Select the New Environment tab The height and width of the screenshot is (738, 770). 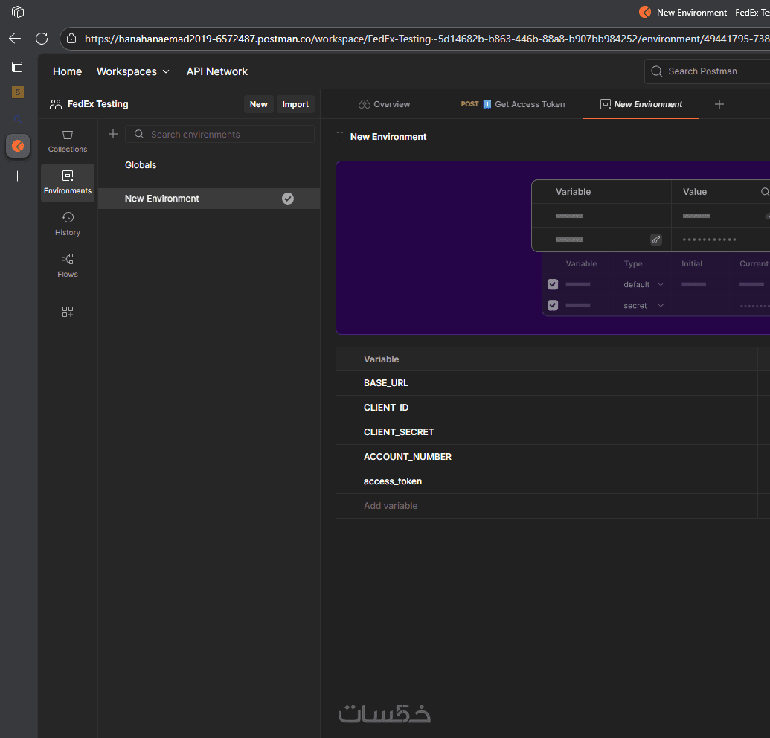641,104
